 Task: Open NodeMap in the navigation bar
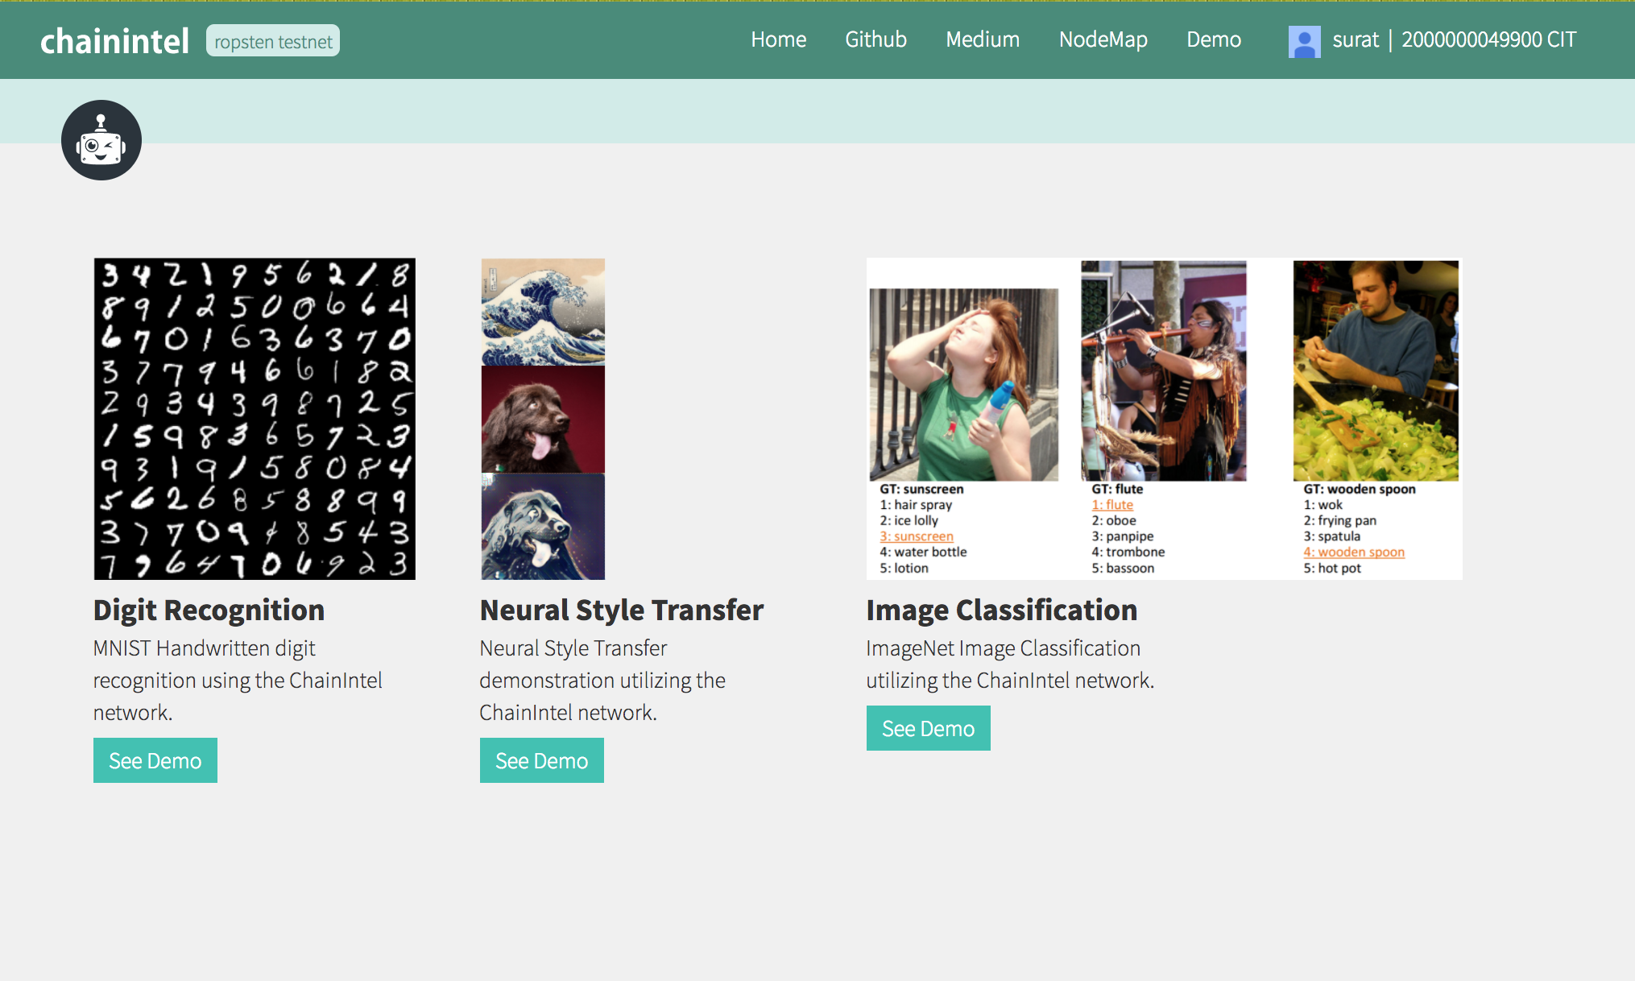pos(1103,39)
